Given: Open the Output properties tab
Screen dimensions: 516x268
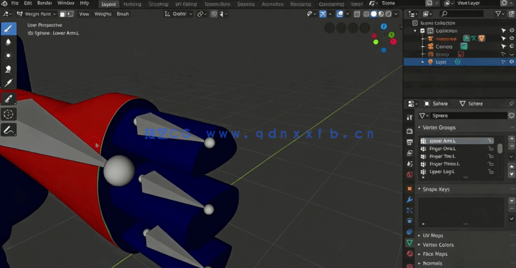Looking at the screenshot, I should (x=409, y=142).
